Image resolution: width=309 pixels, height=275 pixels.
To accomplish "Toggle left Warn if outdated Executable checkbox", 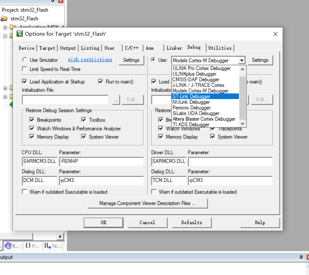I will [x=25, y=192].
